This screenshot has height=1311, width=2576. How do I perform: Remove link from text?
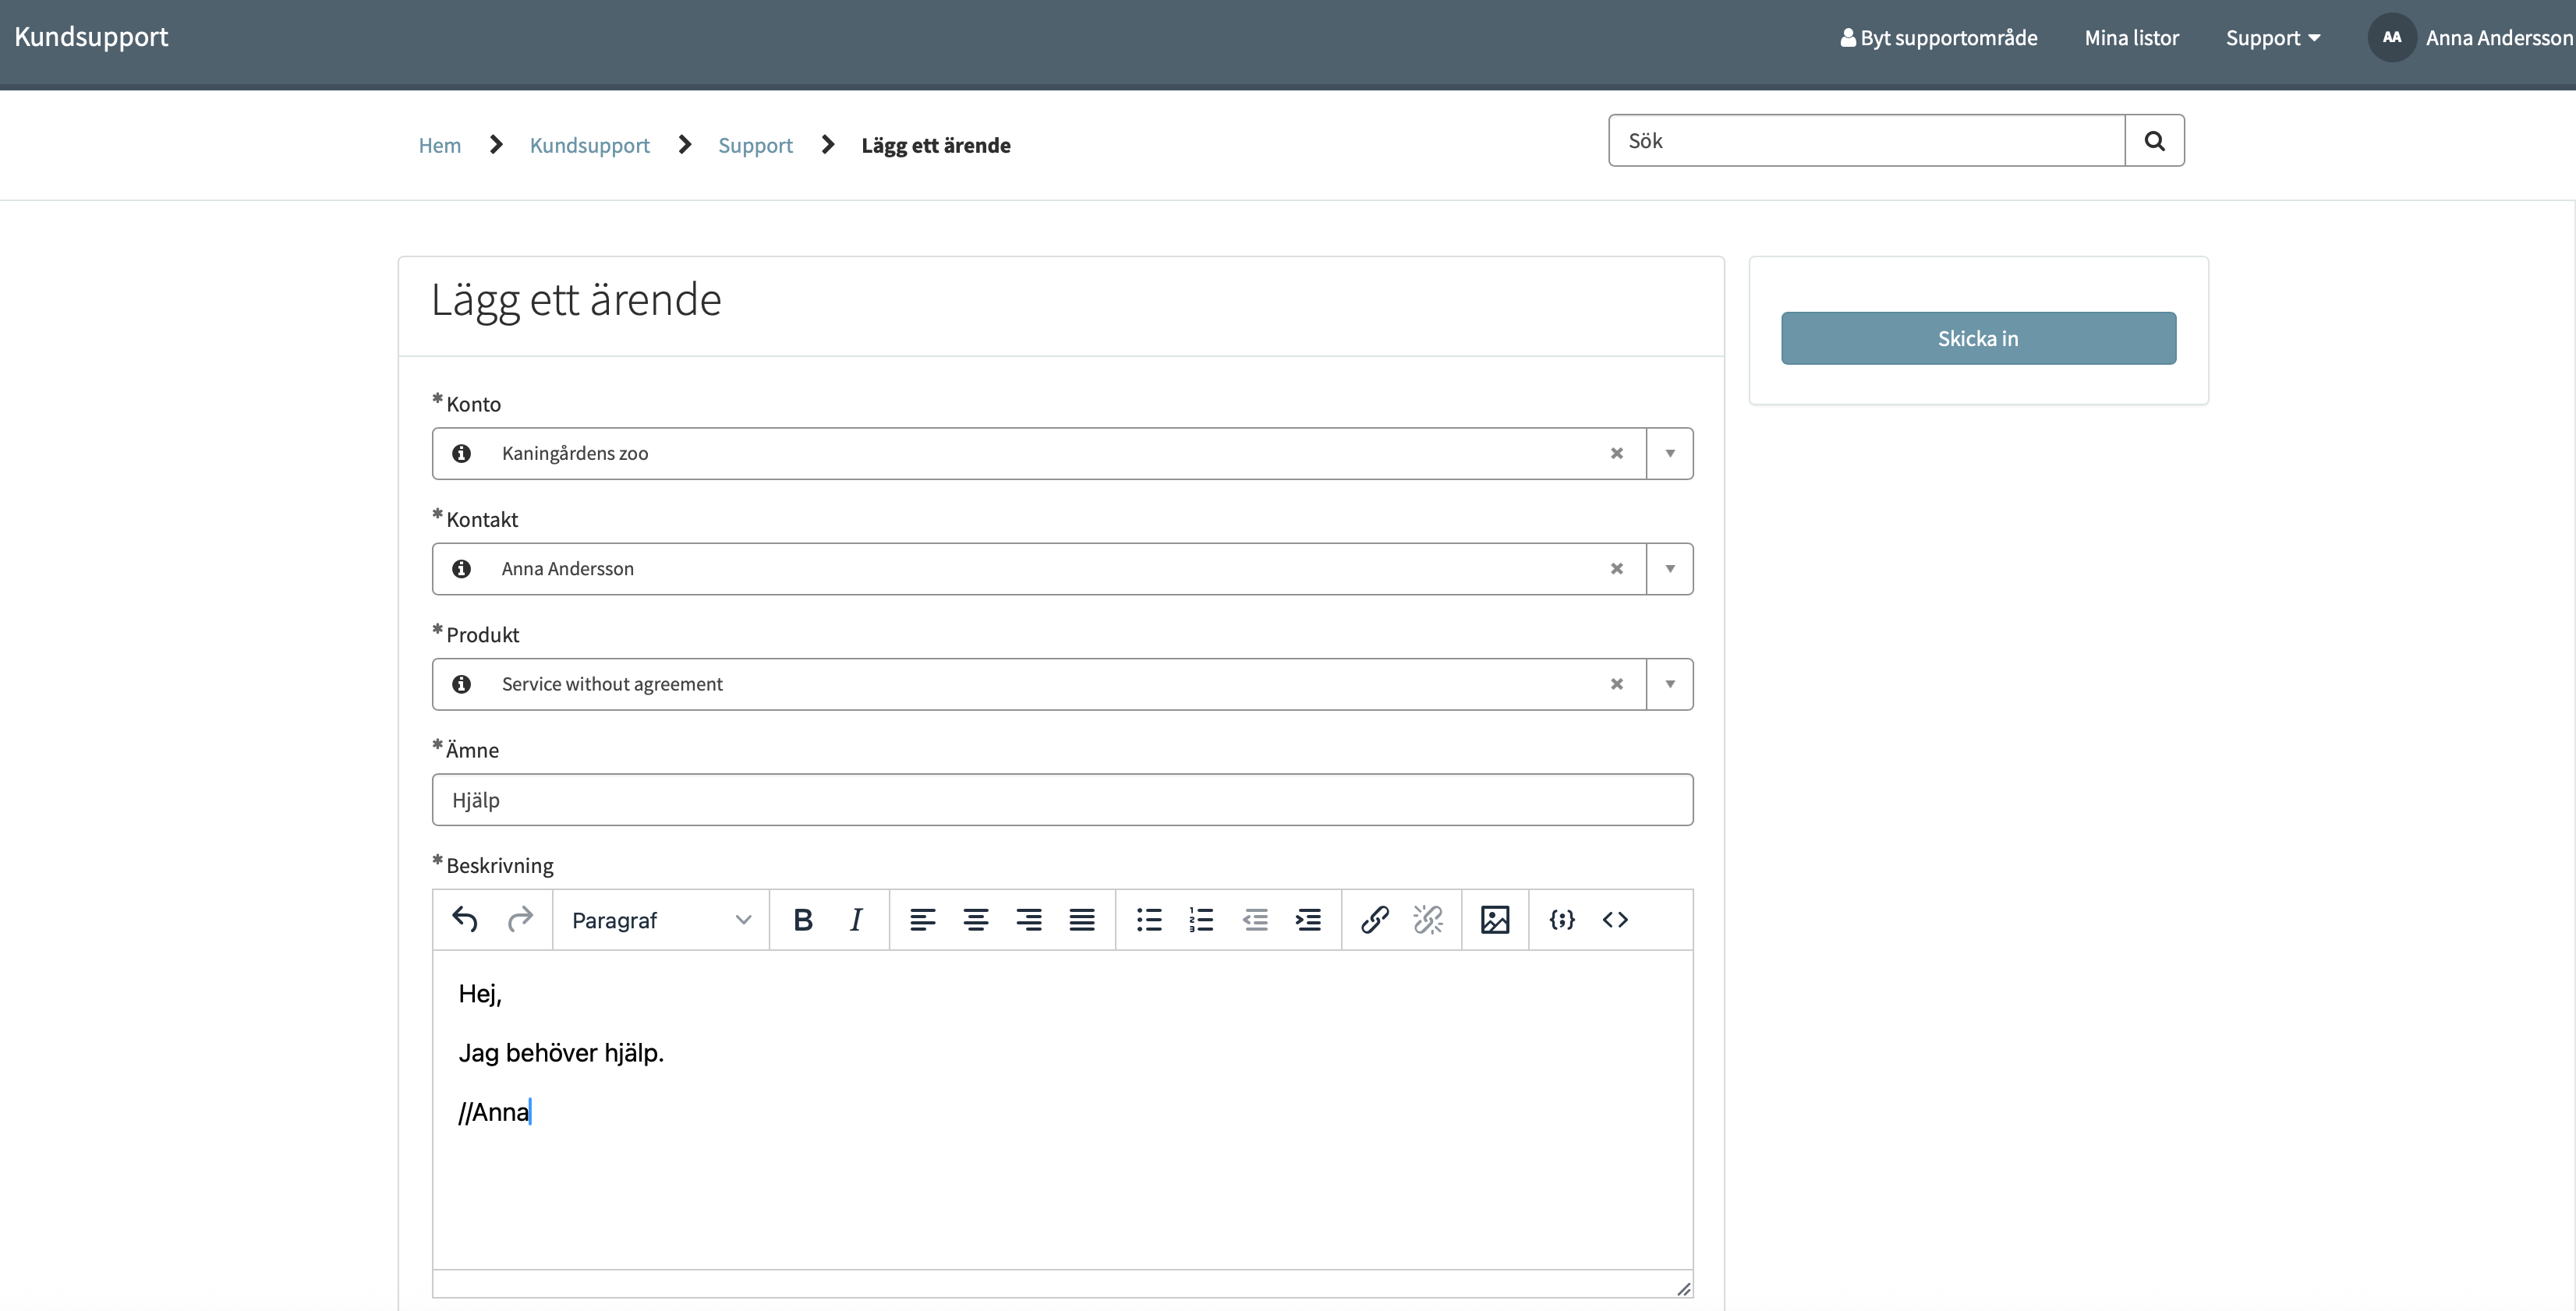coord(1428,919)
